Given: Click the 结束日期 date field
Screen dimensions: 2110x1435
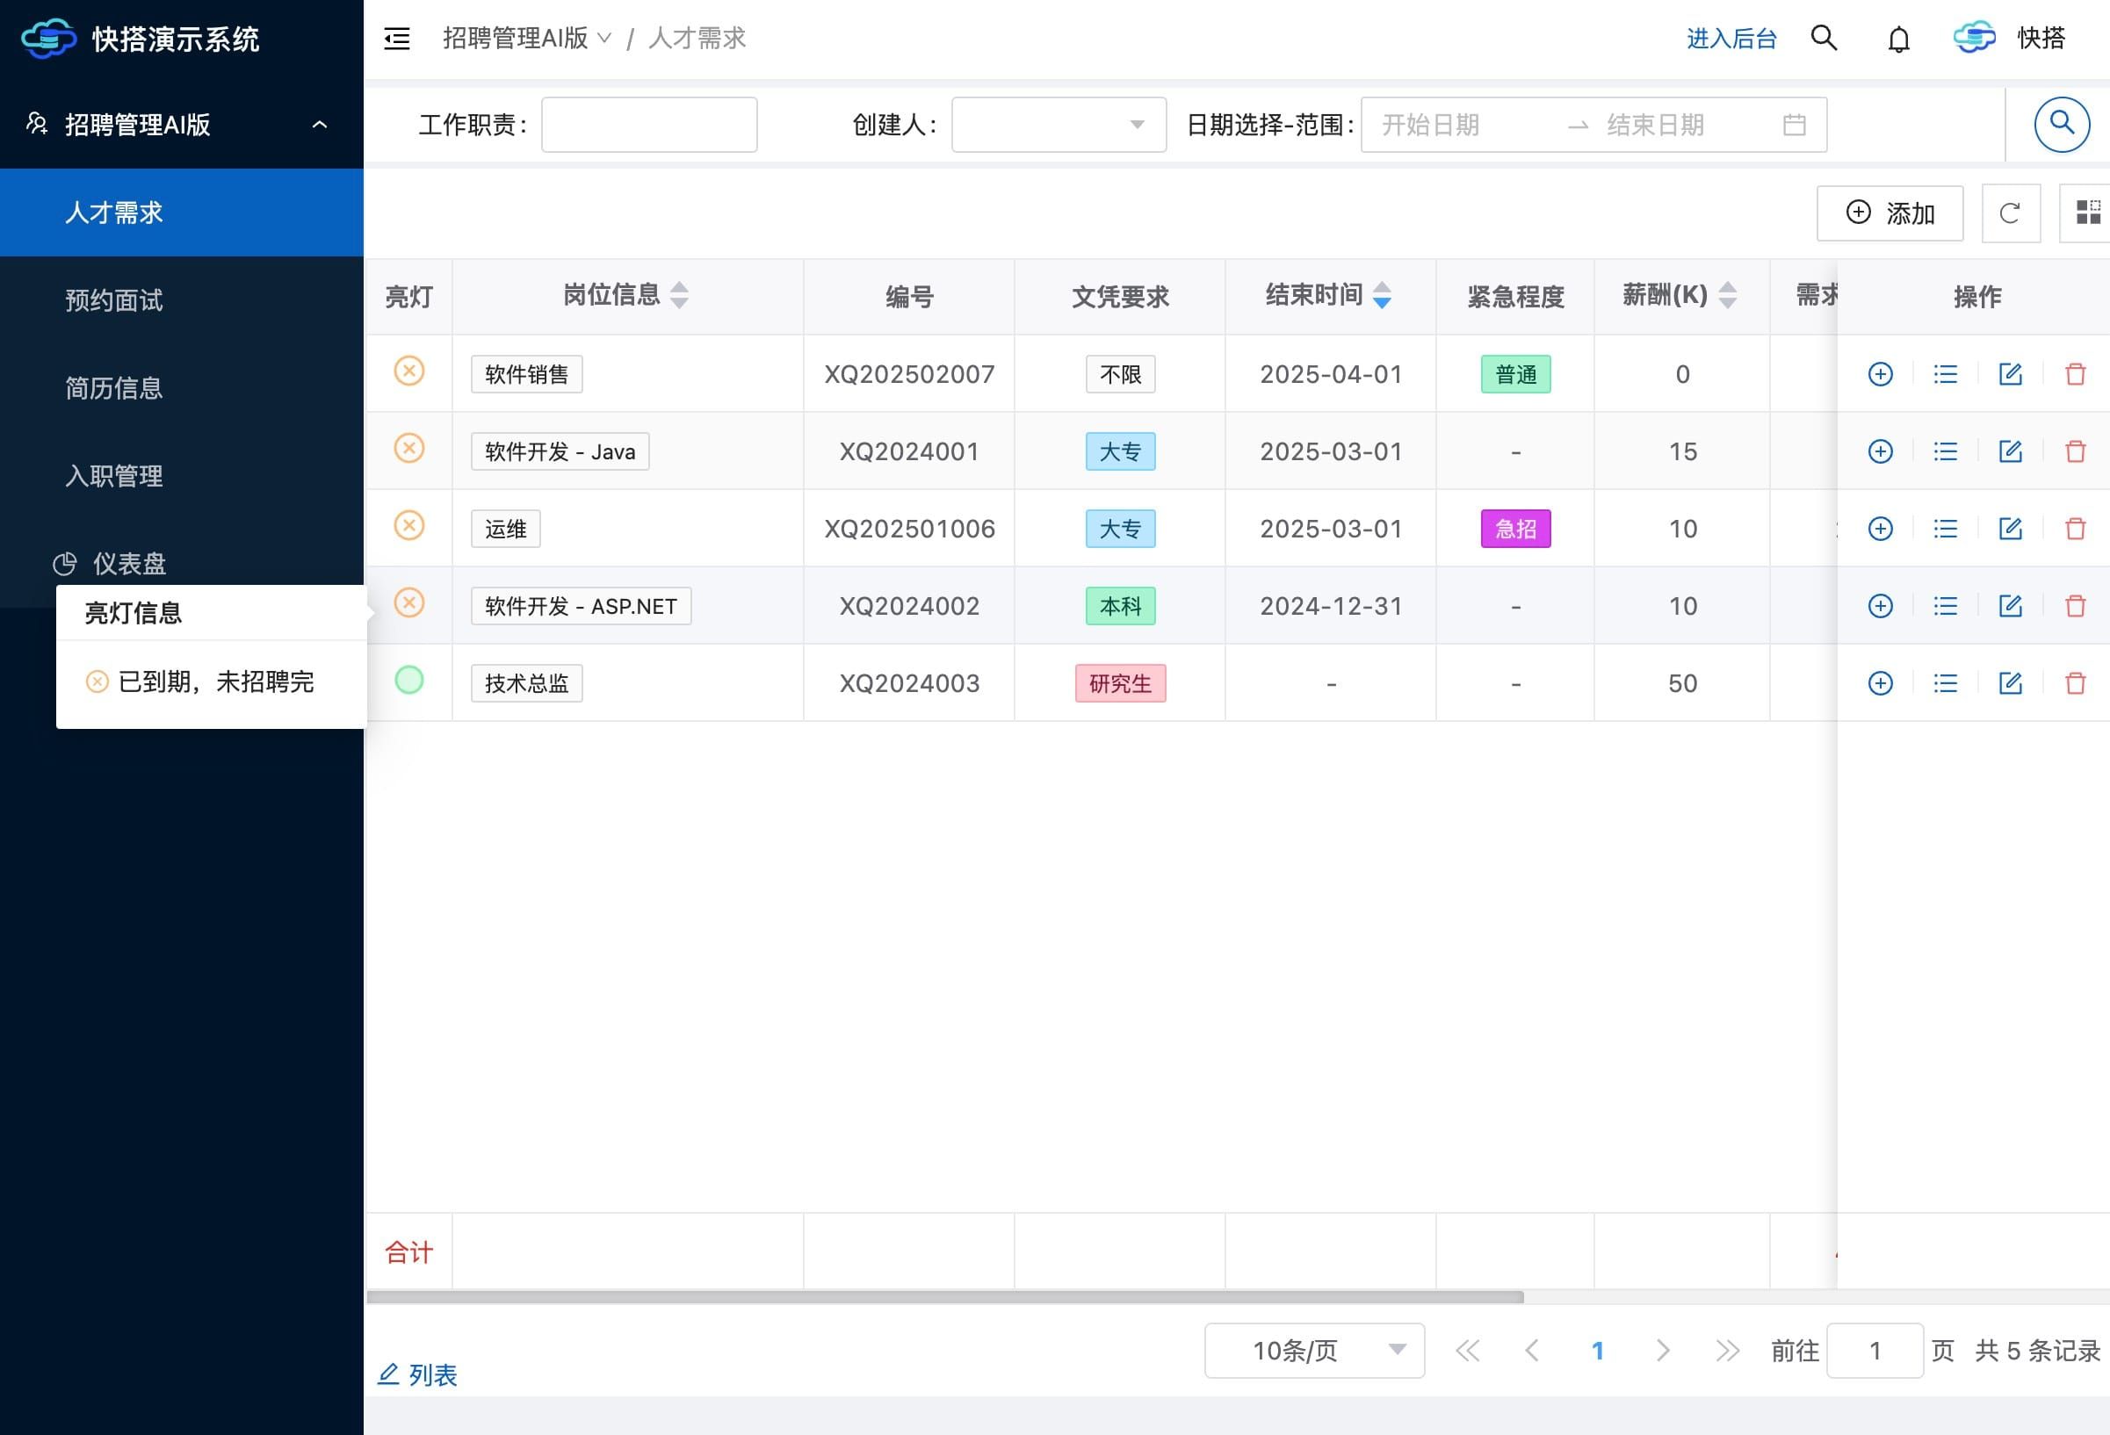Looking at the screenshot, I should click(x=1684, y=125).
